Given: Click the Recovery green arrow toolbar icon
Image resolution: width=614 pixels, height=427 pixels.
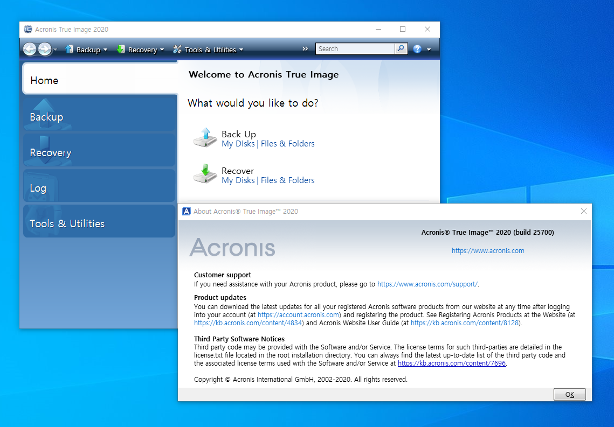Looking at the screenshot, I should coord(121,49).
